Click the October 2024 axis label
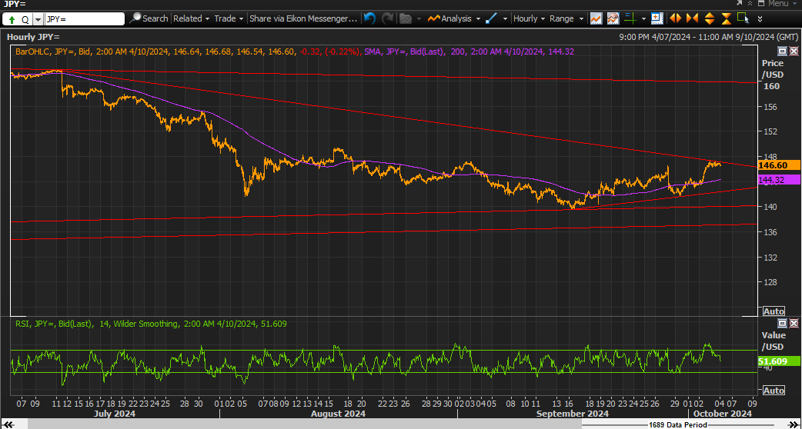 coord(722,414)
